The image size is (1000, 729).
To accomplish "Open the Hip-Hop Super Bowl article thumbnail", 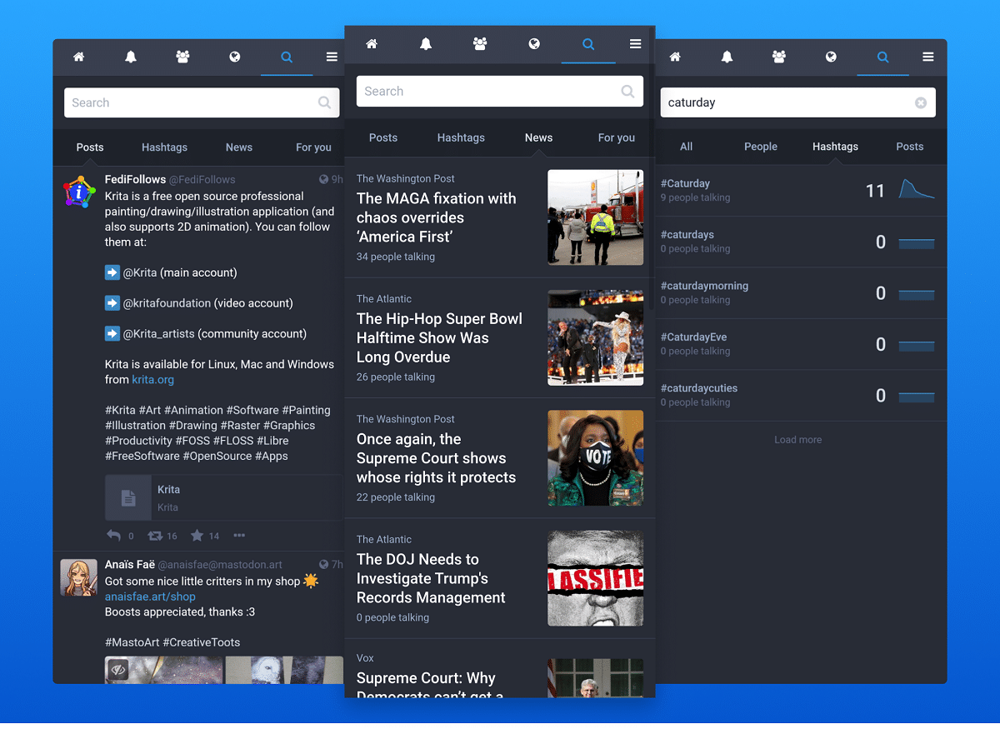I will (x=595, y=337).
